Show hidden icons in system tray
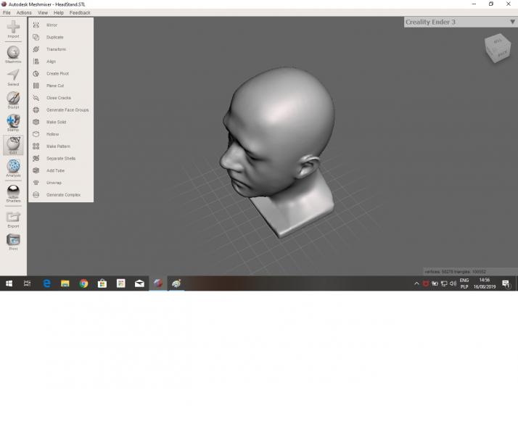Viewport: 518px width, 435px height. click(416, 283)
